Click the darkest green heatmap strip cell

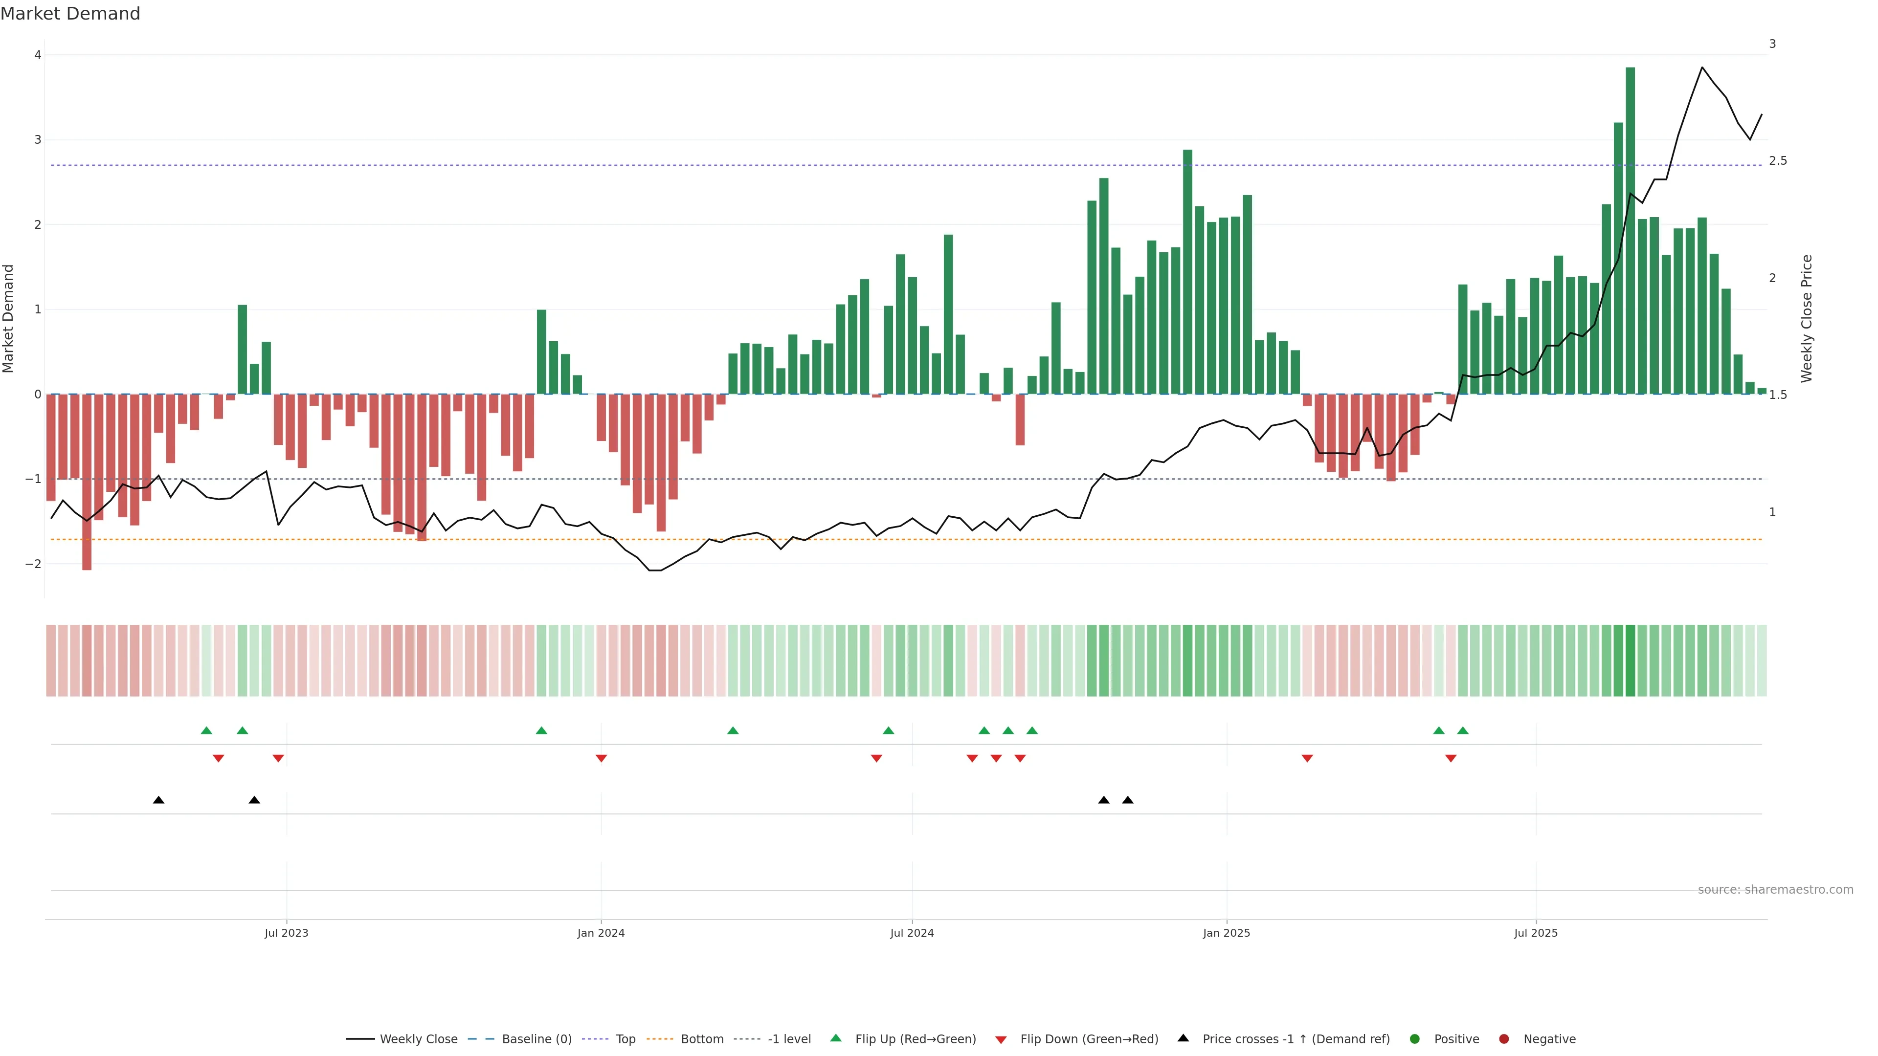[1630, 660]
